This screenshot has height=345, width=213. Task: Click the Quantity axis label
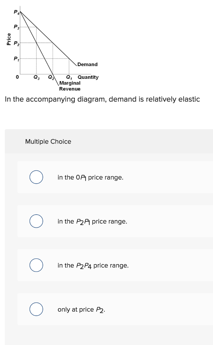88,77
